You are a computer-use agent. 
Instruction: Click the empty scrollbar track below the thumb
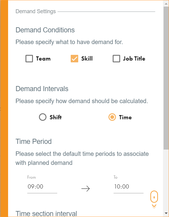pos(166,180)
